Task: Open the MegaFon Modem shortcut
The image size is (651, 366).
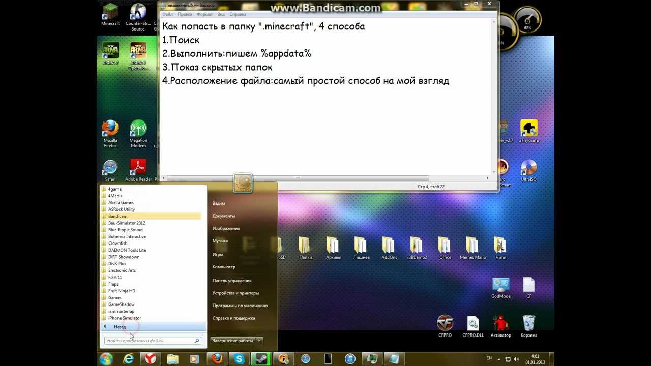Action: pyautogui.click(x=138, y=134)
